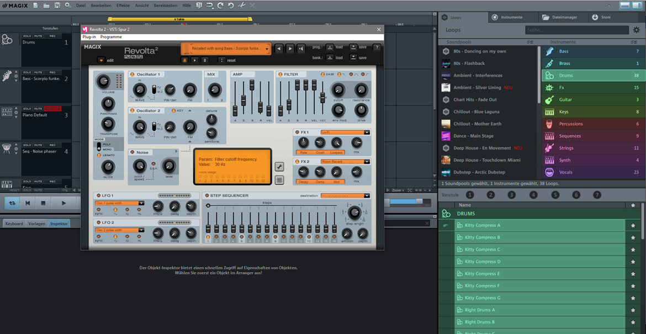Image resolution: width=646 pixels, height=334 pixels.
Task: Favorite the Kitty Compress B loop star
Action: pyautogui.click(x=633, y=237)
